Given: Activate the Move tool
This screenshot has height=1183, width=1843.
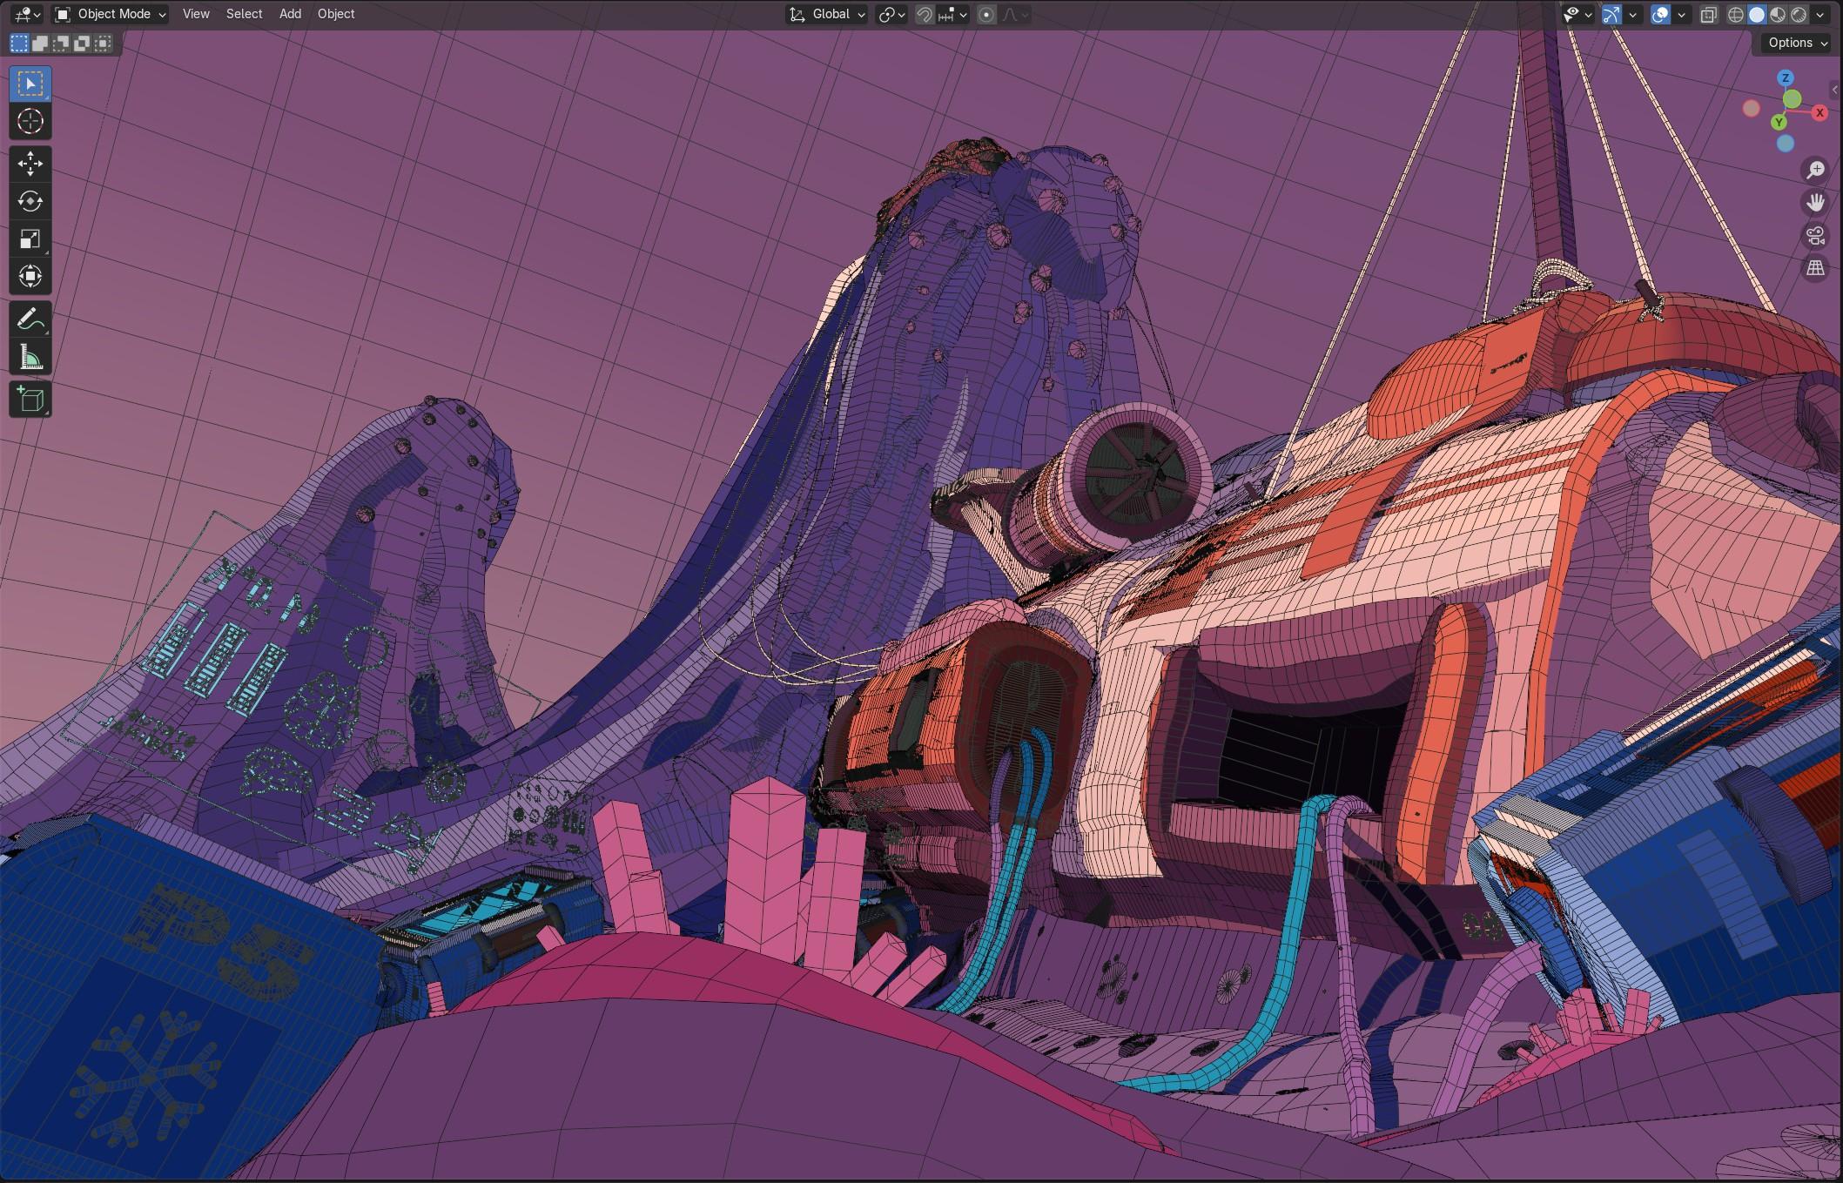Looking at the screenshot, I should point(30,164).
